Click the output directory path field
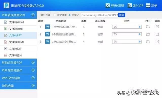The image size is (162, 98). 99,15
